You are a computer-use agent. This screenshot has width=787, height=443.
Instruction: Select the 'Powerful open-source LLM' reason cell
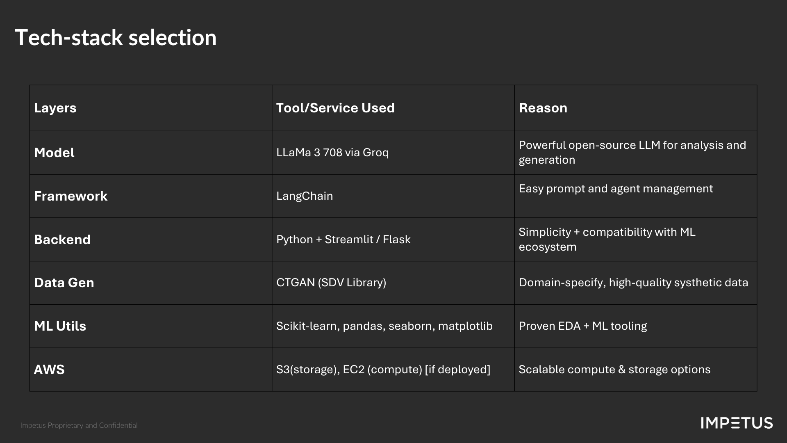coord(632,153)
